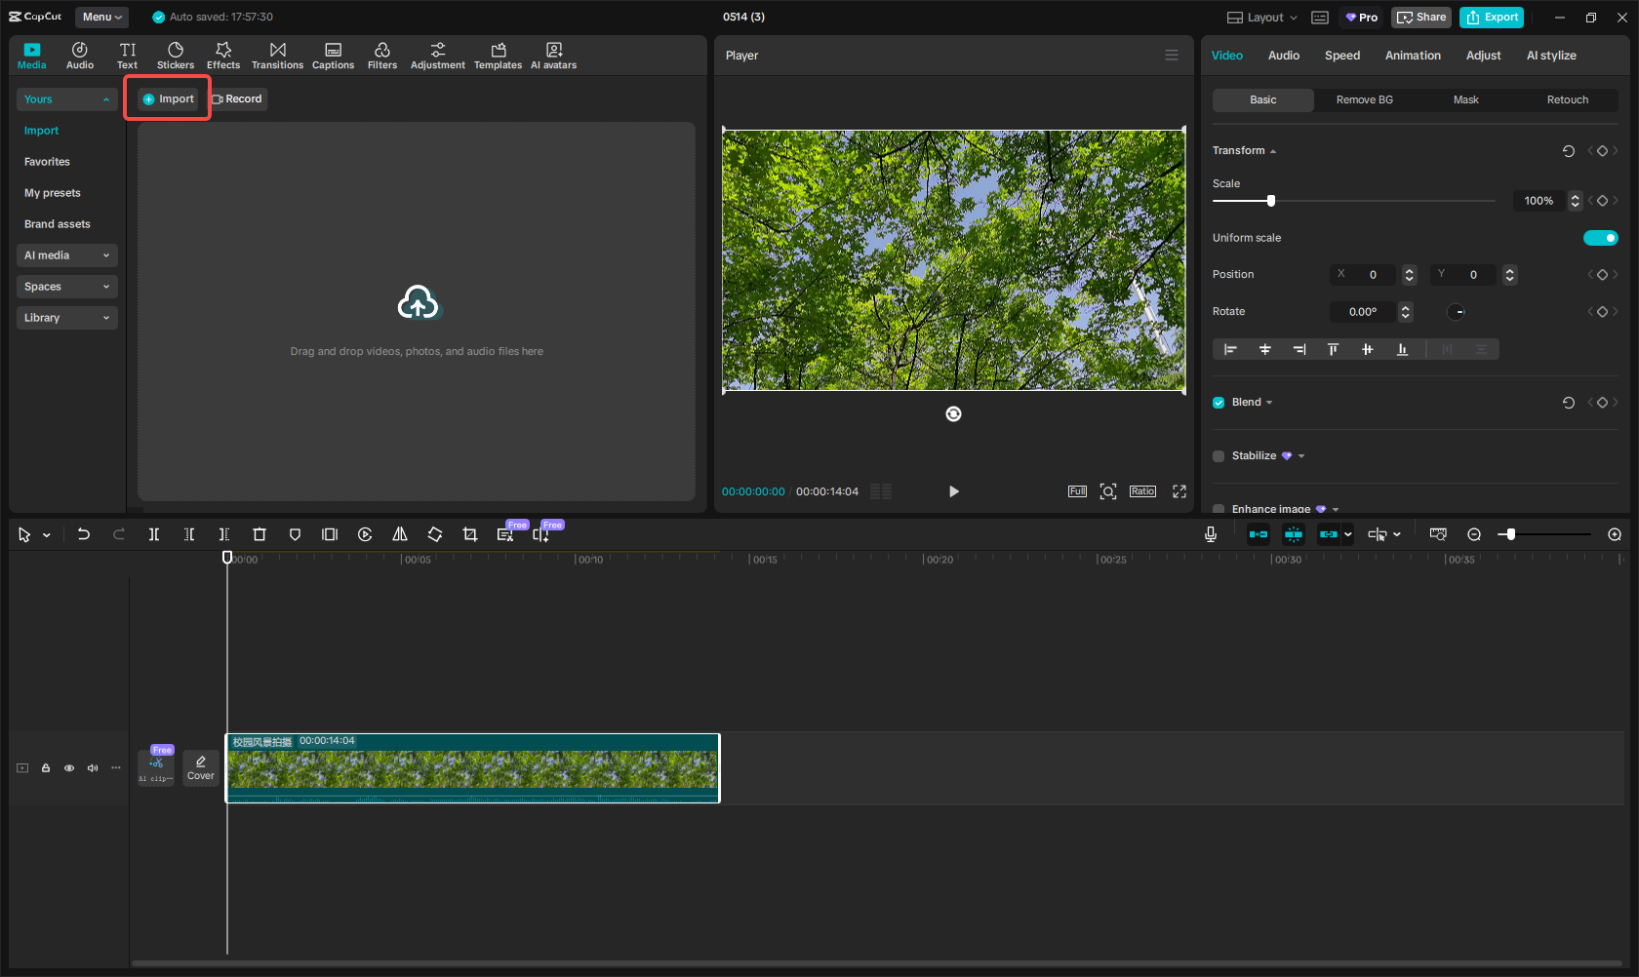
Task: Switch to the Audio properties tab
Action: coord(1283,56)
